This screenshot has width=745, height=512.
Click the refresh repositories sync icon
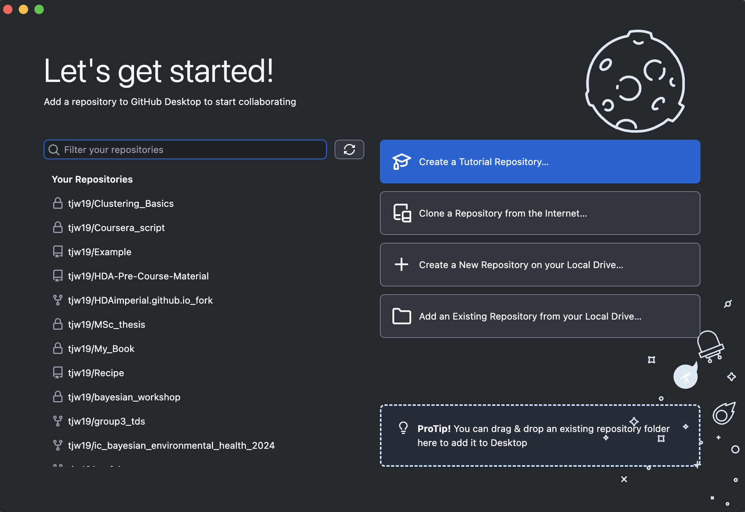coord(349,149)
